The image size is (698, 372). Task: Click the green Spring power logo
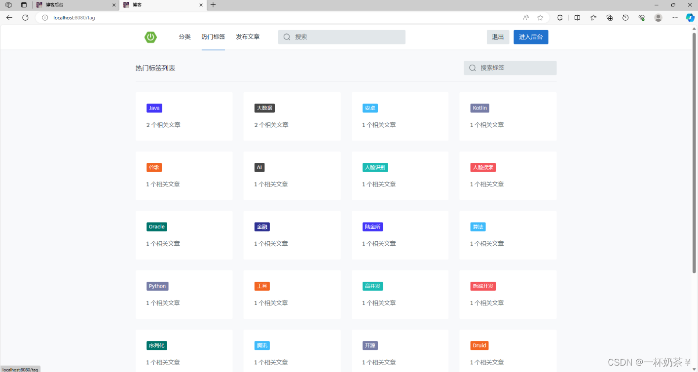point(150,37)
